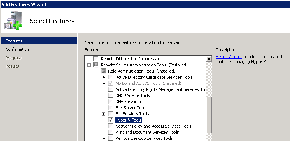Select Remote Differential Compression label
This screenshot has height=141, width=290.
pyautogui.click(x=131, y=59)
